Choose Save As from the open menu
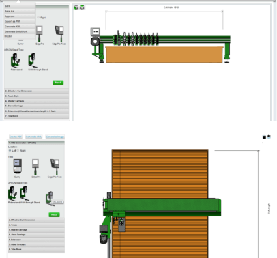 (19, 11)
